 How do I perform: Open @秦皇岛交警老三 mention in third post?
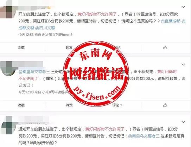pyautogui.click(x=144, y=136)
